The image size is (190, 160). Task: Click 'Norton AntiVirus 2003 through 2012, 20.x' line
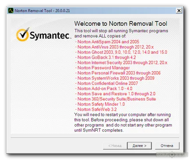114,47
